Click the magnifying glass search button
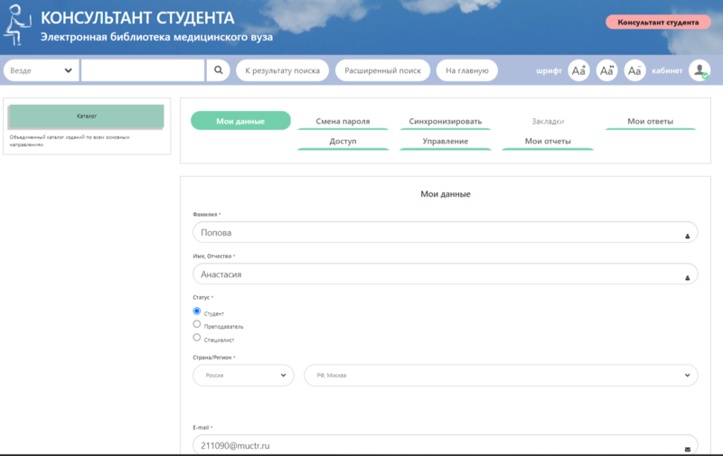 219,70
